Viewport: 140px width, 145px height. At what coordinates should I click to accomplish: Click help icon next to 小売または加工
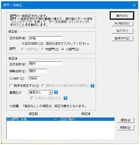pyautogui.click(x=65, y=98)
